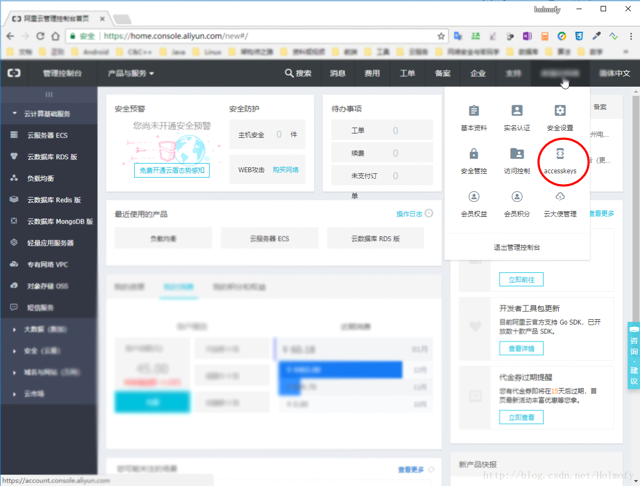Follow the 购买网络 link
Screen dimensions: 640x486
[286, 170]
